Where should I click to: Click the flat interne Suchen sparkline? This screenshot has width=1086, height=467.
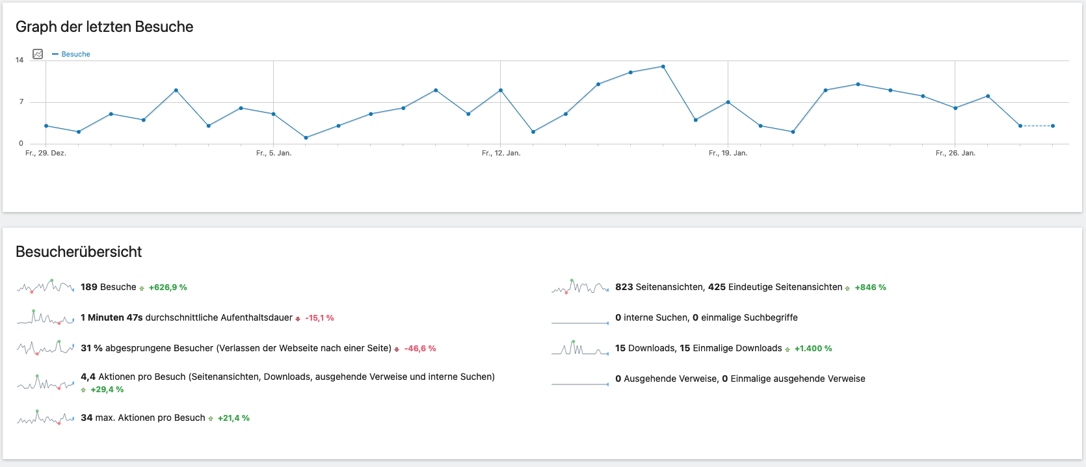(x=580, y=321)
